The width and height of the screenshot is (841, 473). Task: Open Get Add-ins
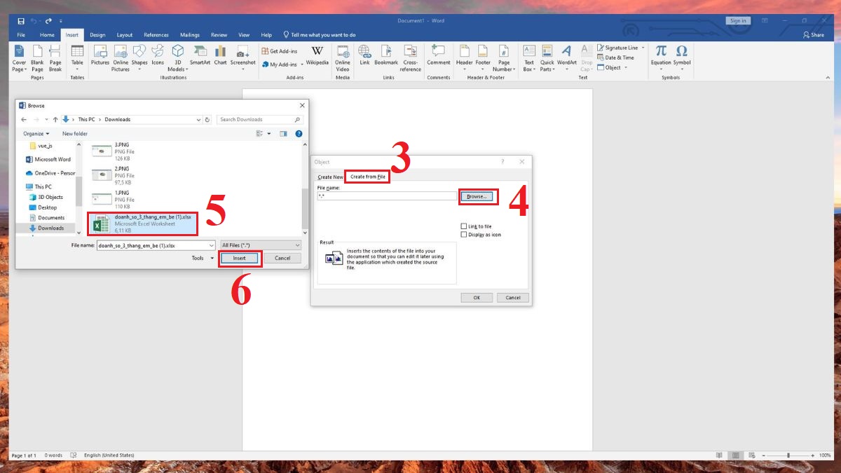pos(279,51)
